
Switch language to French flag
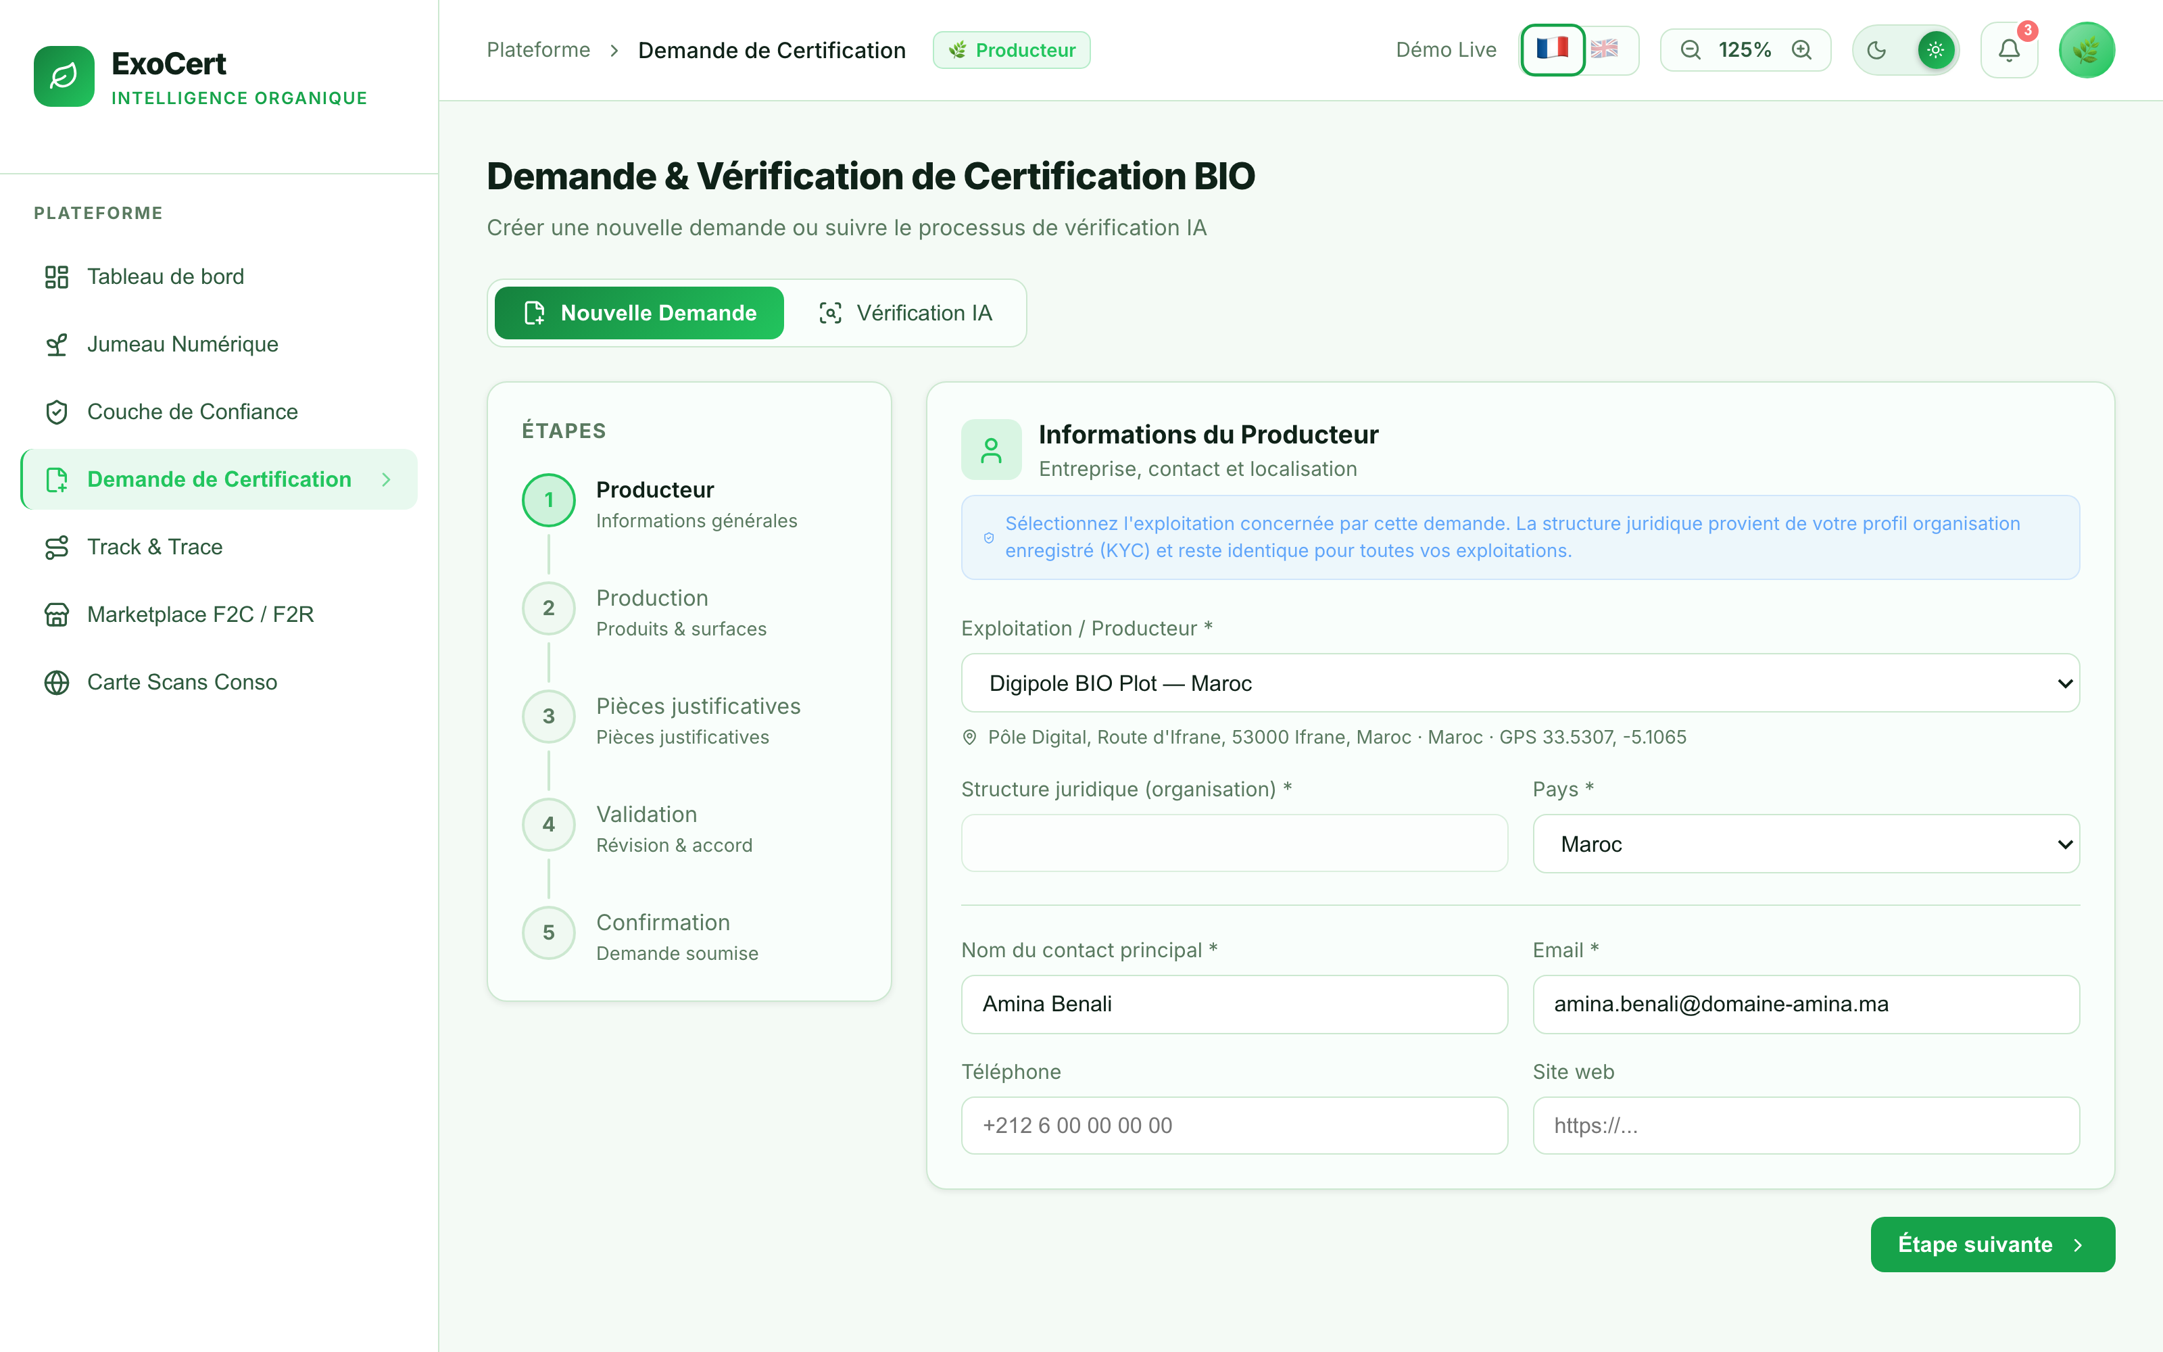[x=1553, y=49]
